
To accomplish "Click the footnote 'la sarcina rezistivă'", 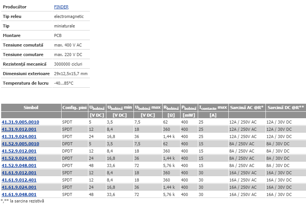I will 27,201.
